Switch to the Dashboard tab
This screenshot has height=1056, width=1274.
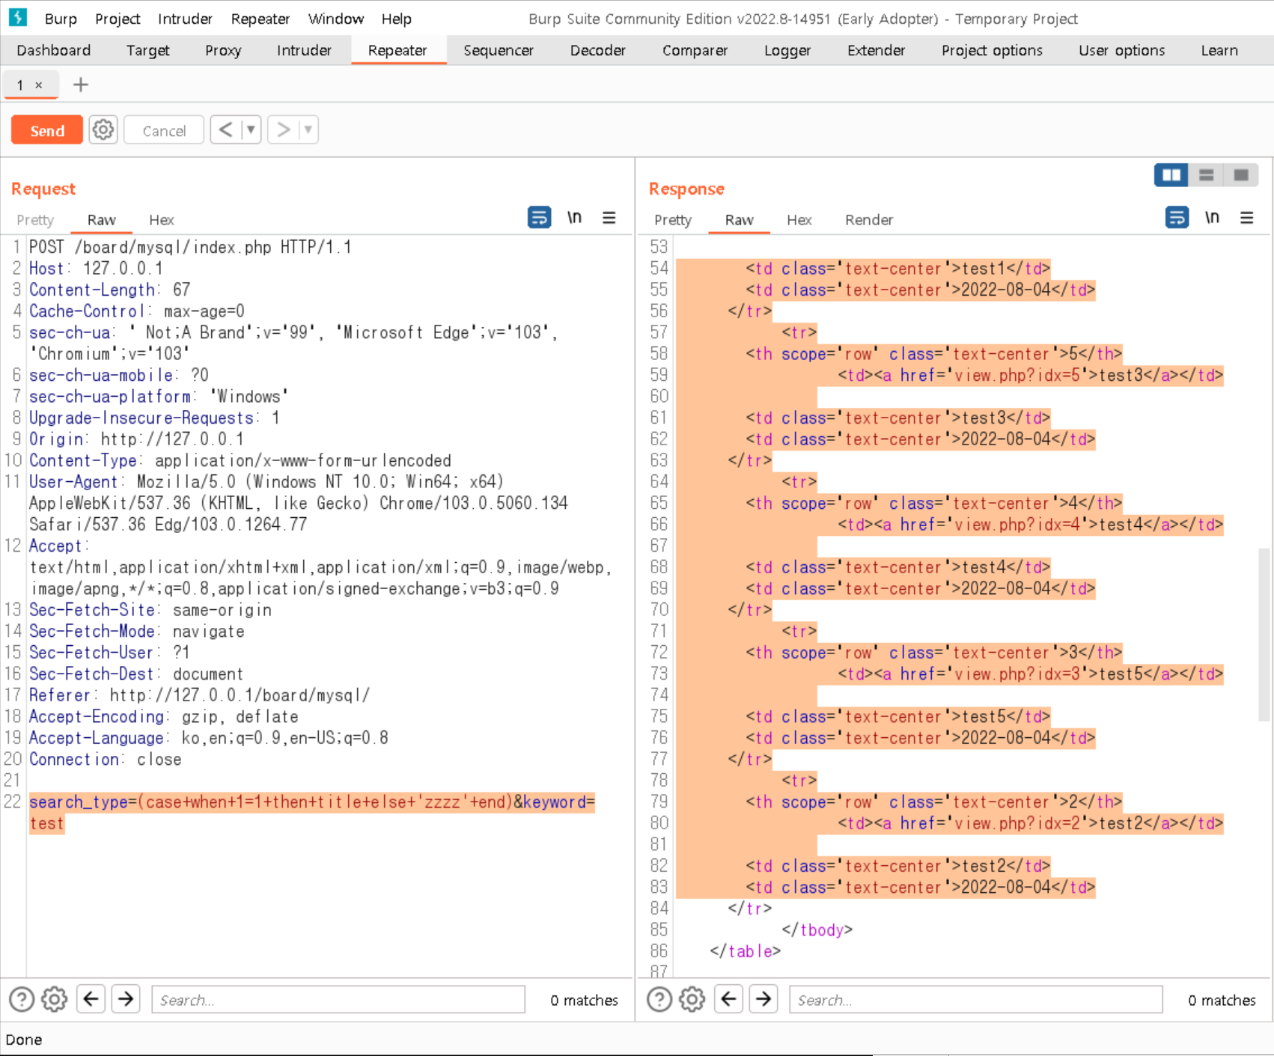pyautogui.click(x=54, y=50)
